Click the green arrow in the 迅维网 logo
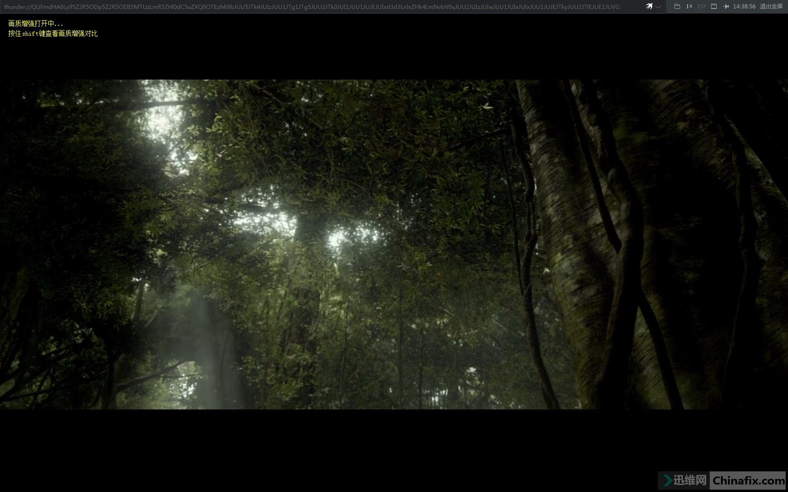Image resolution: width=788 pixels, height=492 pixels. click(x=667, y=480)
